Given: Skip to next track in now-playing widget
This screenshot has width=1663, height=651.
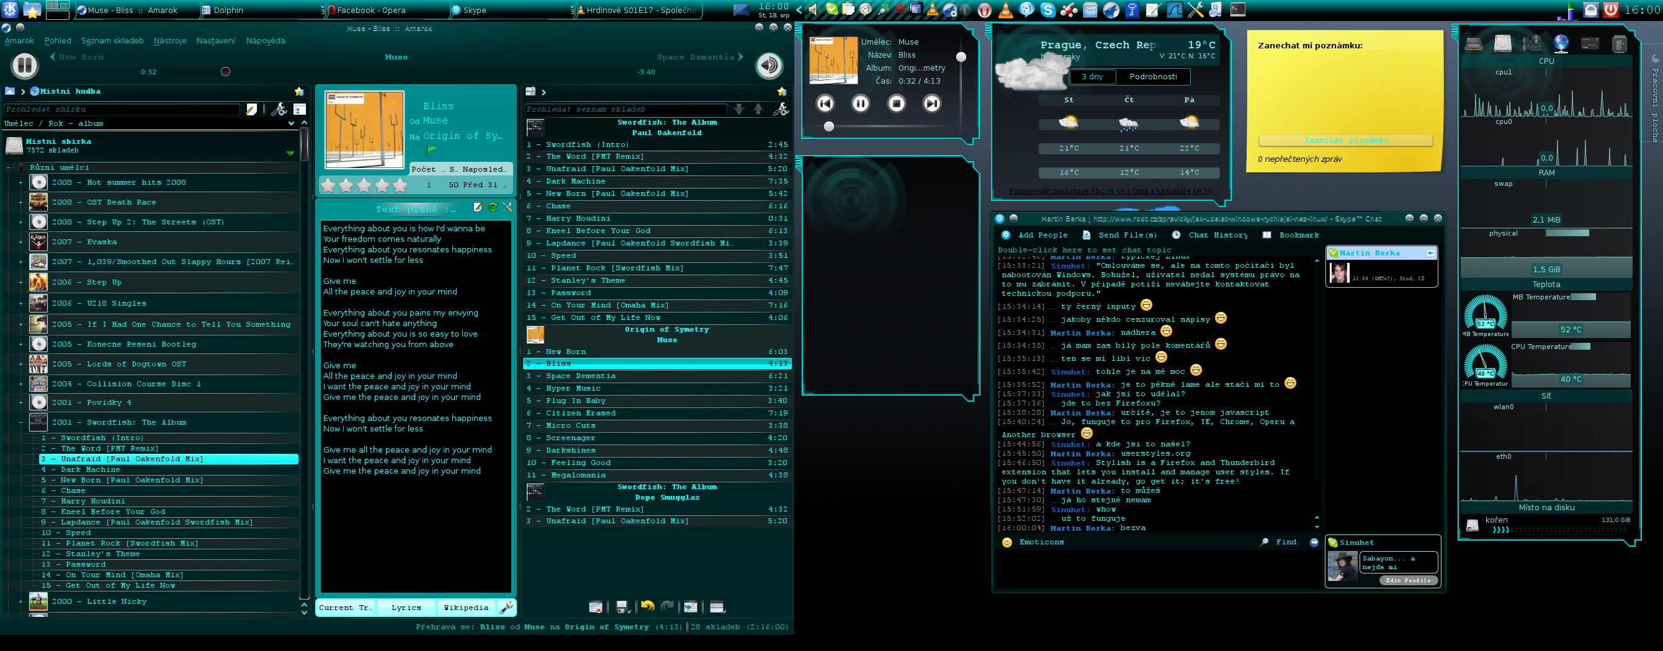Looking at the screenshot, I should tap(932, 104).
